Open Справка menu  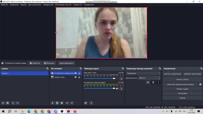pyautogui.click(x=89, y=5)
